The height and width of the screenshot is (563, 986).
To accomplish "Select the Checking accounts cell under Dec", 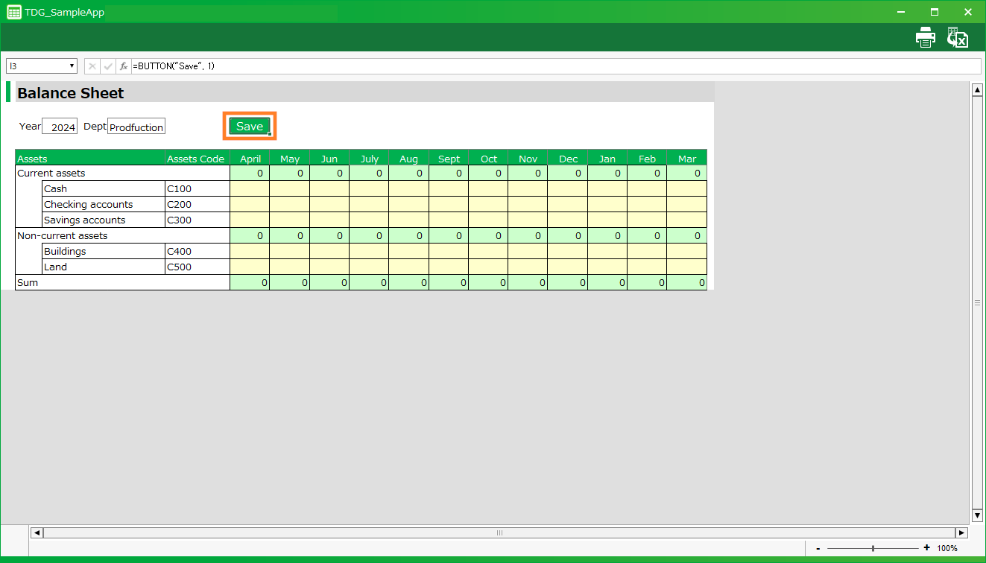I will (567, 204).
